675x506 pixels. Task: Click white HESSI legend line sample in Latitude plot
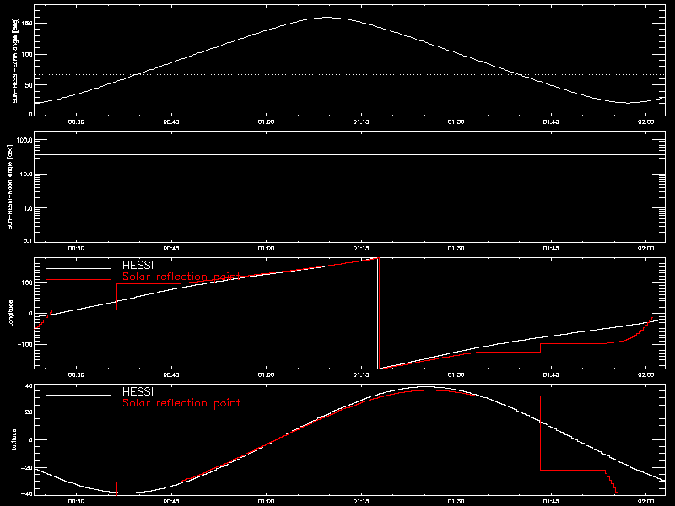click(x=78, y=395)
